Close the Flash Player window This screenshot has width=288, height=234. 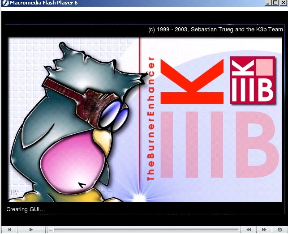282,4
